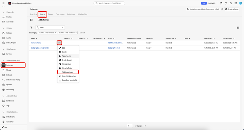Open the DATASETS column dropdown
This screenshot has width=244, height=130.
click(x=72, y=38)
